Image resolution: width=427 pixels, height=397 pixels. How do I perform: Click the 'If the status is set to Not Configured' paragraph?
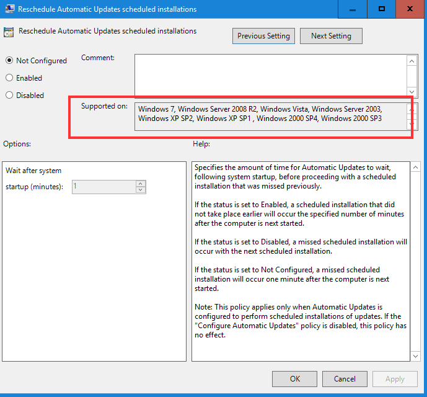tap(292, 279)
